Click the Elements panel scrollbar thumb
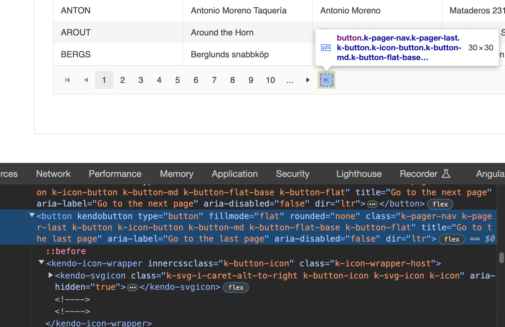 [501, 258]
